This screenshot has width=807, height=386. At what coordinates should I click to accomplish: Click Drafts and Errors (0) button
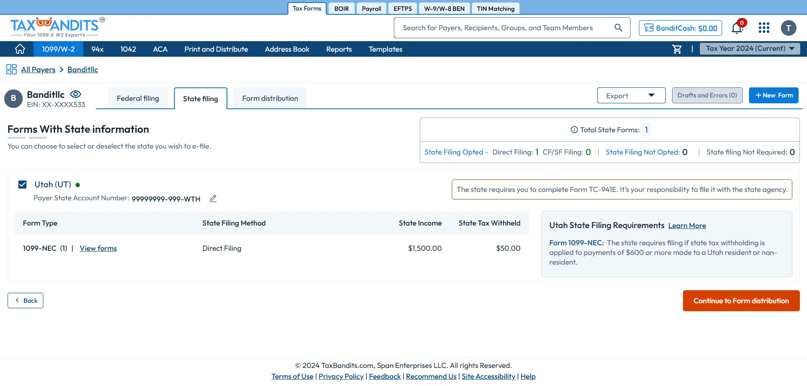click(x=707, y=95)
